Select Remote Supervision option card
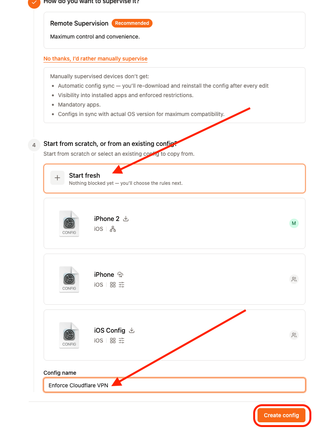The width and height of the screenshot is (320, 429). tap(175, 30)
